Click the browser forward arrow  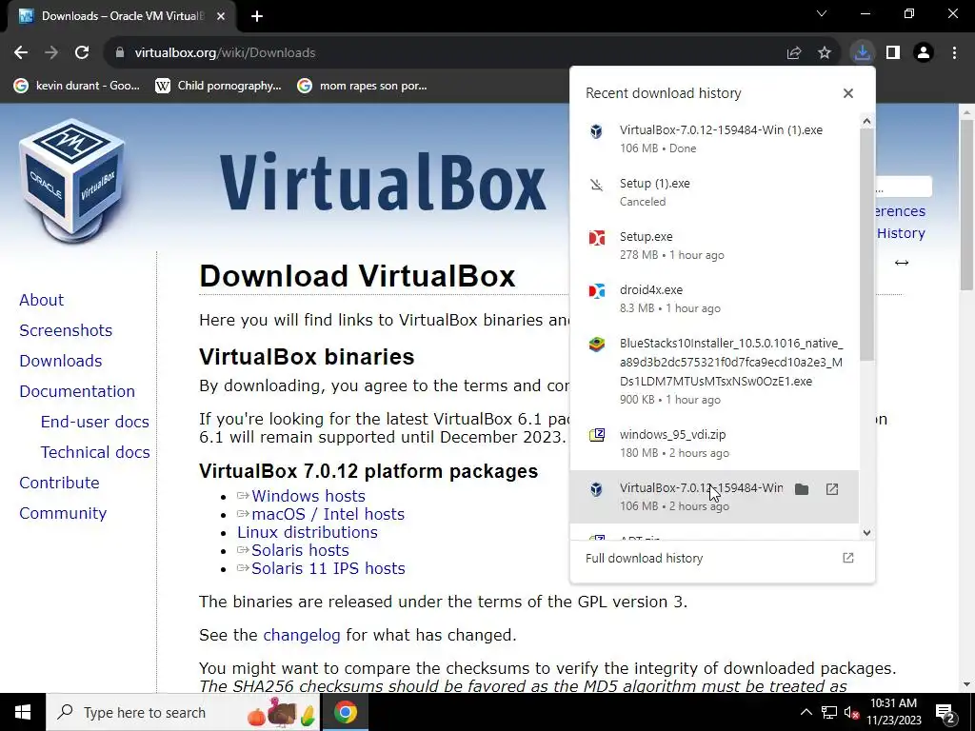(51, 53)
